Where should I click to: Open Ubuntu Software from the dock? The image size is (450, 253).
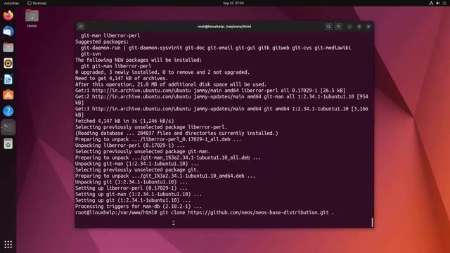[x=8, y=95]
